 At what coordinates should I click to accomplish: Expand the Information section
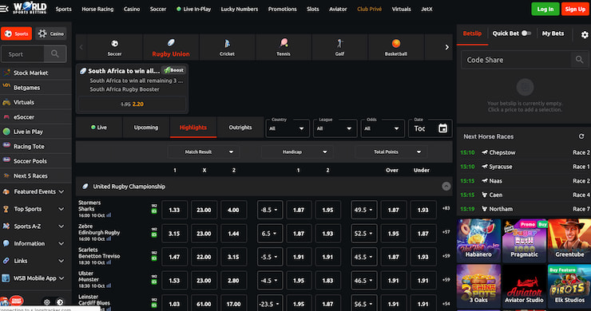click(36, 243)
